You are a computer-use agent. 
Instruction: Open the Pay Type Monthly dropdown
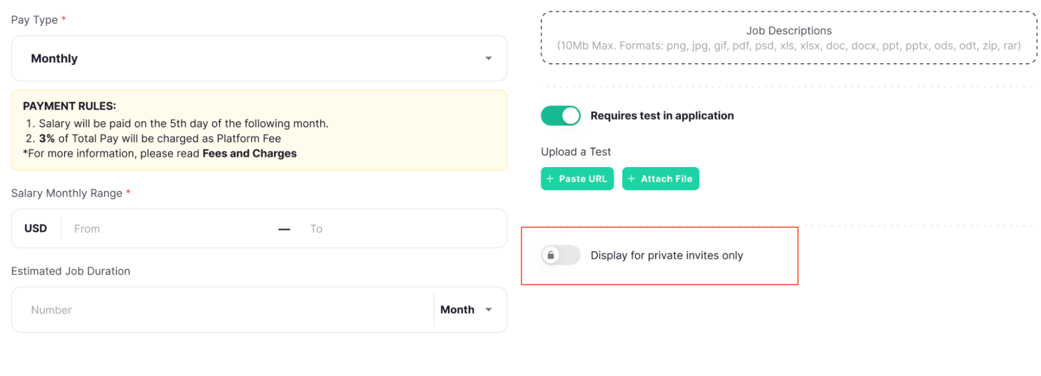pos(259,58)
